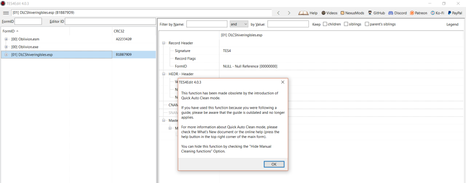Expand the DLCShiveringIsles.esp tree node

[6, 54]
